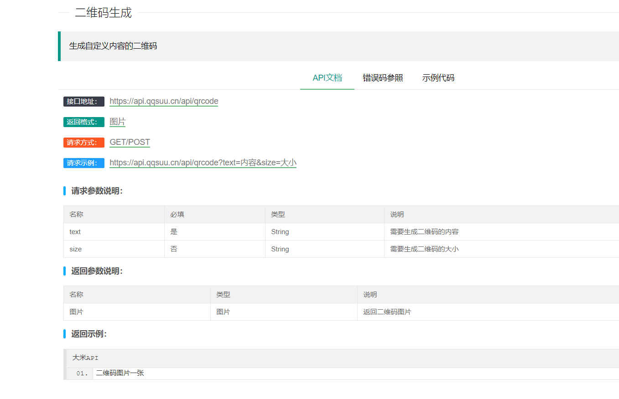Viewport: 619px width, 399px height.
Task: Click the 返回示例 section heading
Action: [x=89, y=334]
